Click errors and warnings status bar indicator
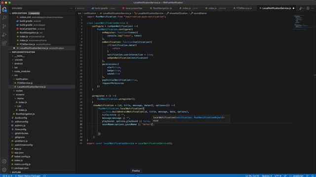This screenshot has height=177, width=316. tap(7, 176)
